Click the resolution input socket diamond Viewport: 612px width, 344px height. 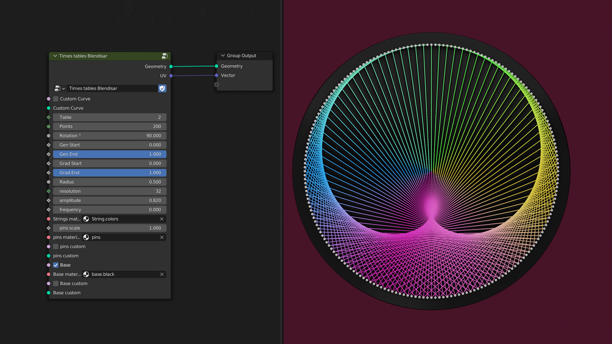point(49,191)
